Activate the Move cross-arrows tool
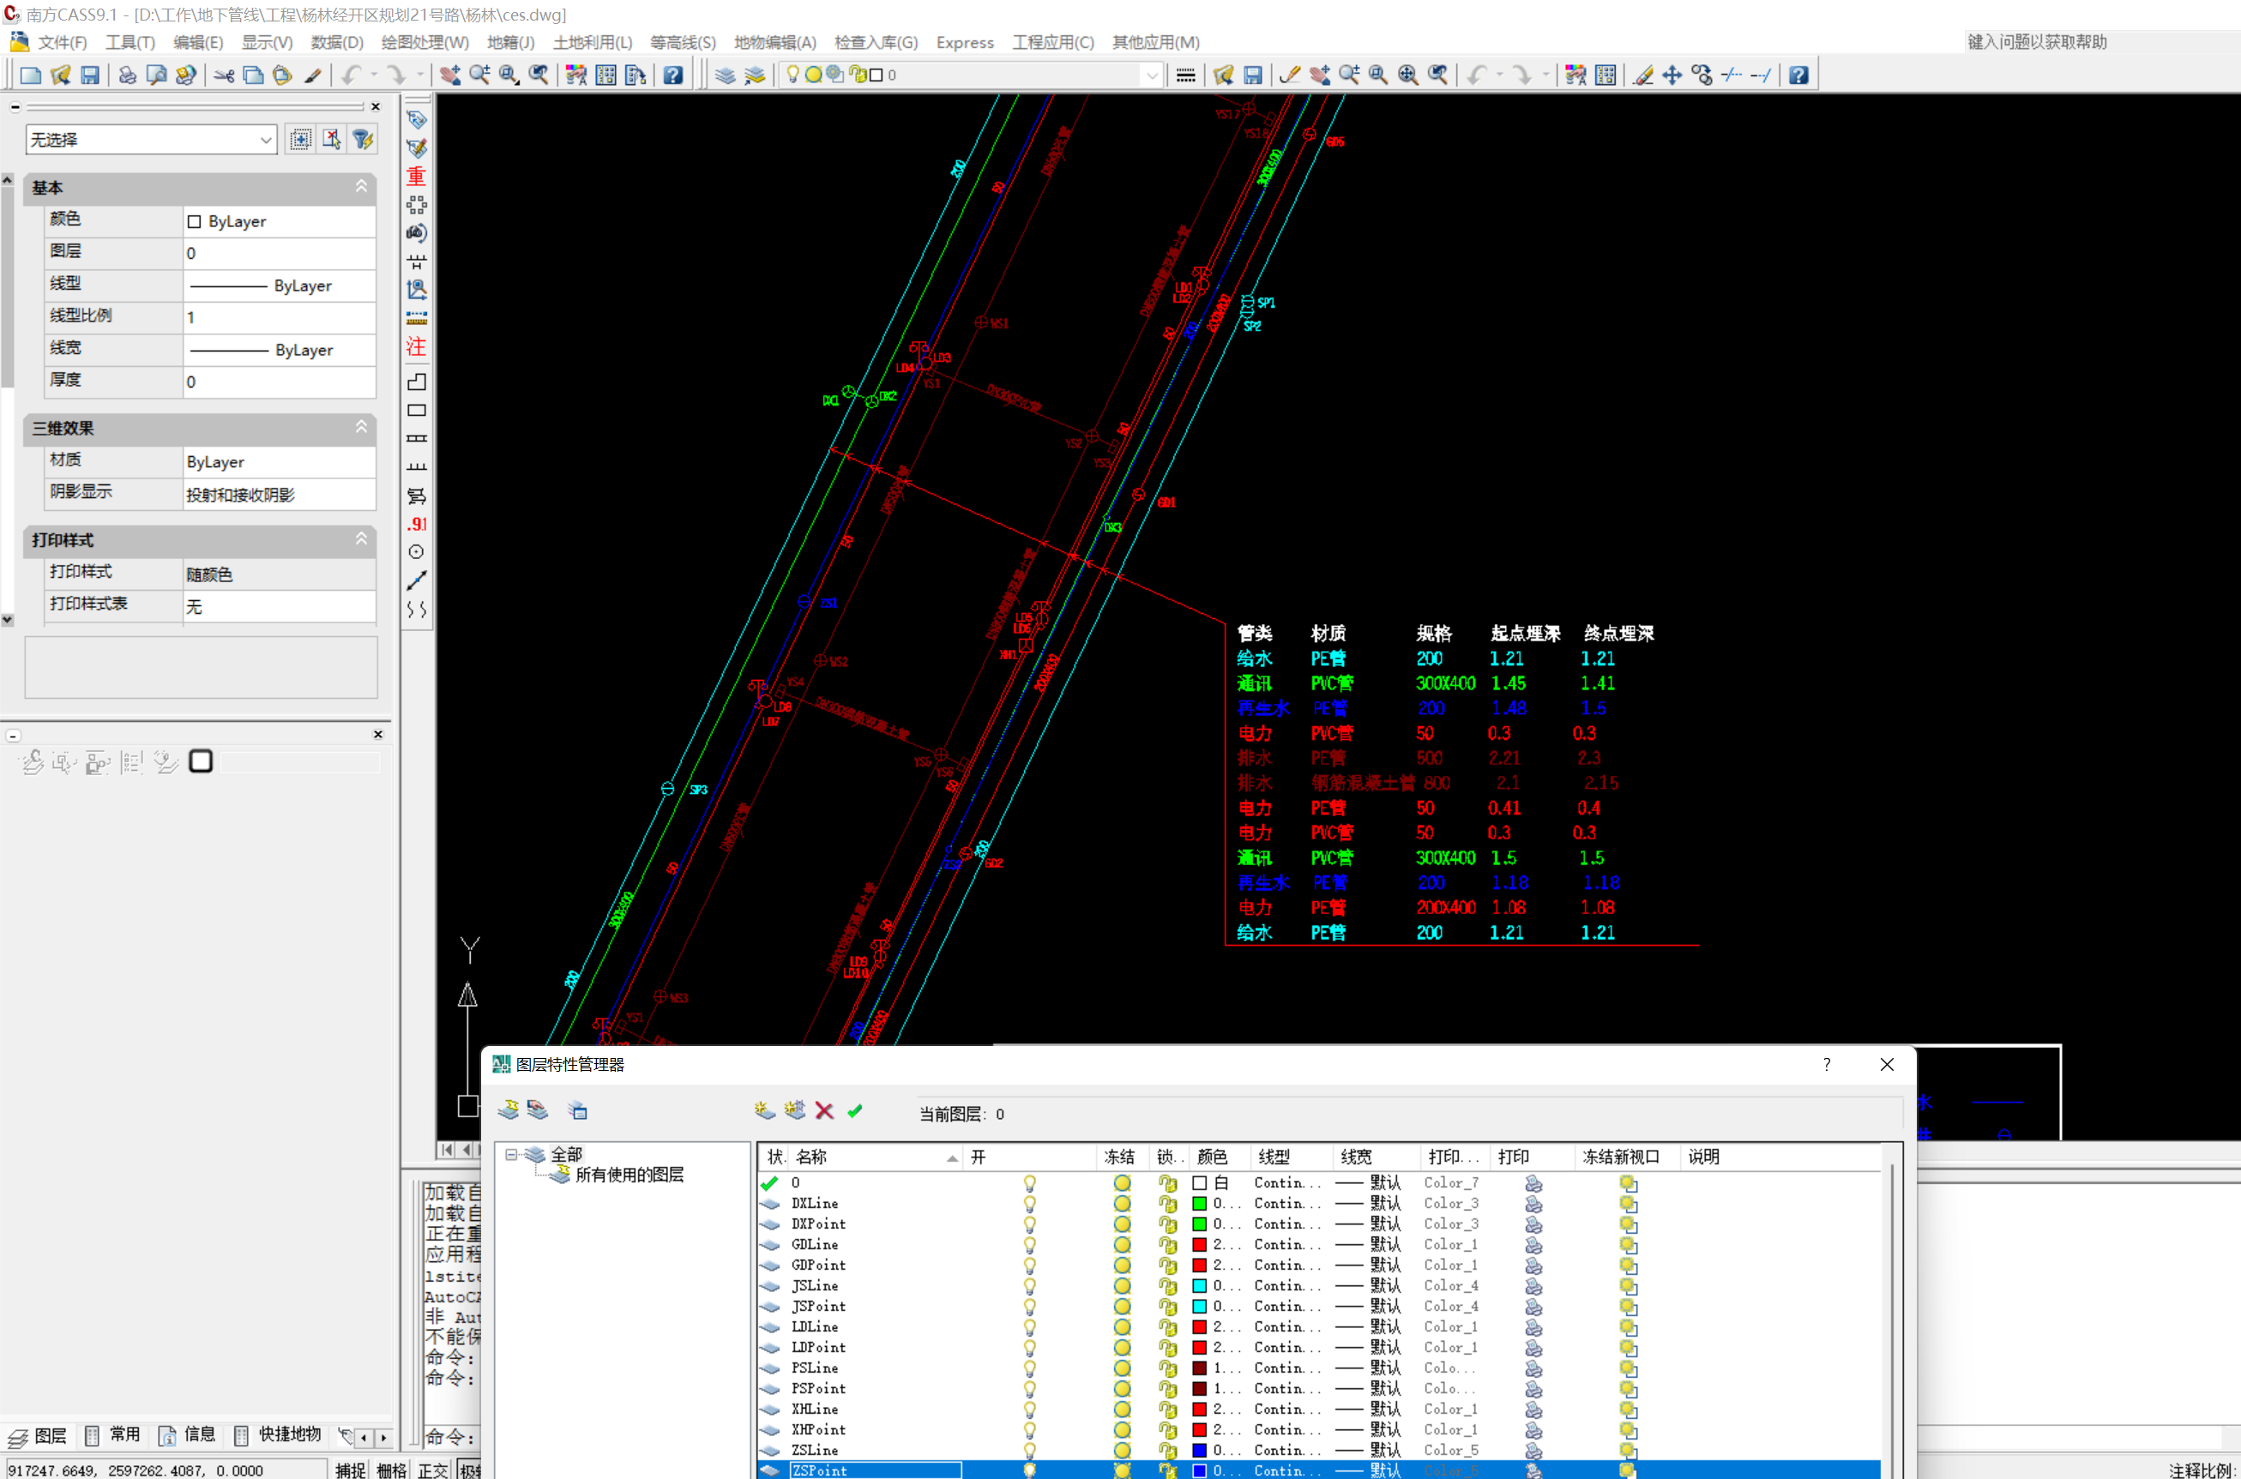The image size is (2241, 1479). click(1672, 75)
